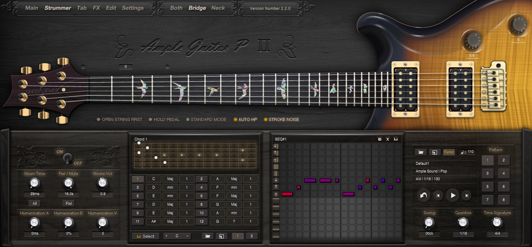Image resolution: width=532 pixels, height=247 pixels.
Task: Adjust the Stroke Vol knob
Action: tap(102, 184)
